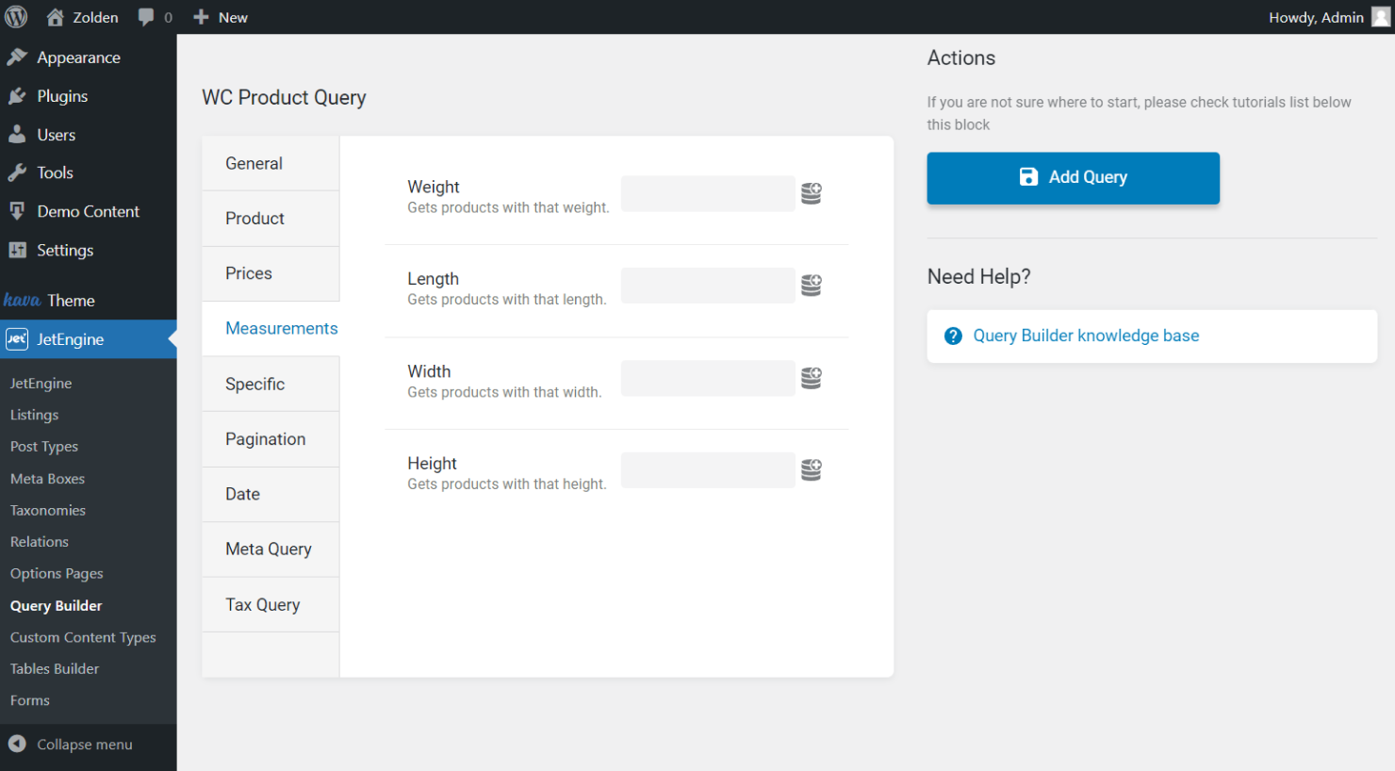Open the Zolden site home link
Image resolution: width=1395 pixels, height=771 pixels.
[82, 17]
